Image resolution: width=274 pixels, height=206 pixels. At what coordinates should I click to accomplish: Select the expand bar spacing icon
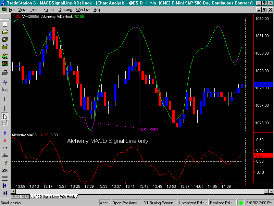coord(5,90)
